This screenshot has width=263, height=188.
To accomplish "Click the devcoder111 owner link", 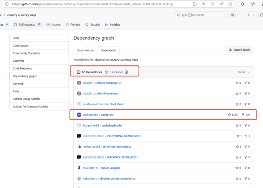I will coord(91,168).
